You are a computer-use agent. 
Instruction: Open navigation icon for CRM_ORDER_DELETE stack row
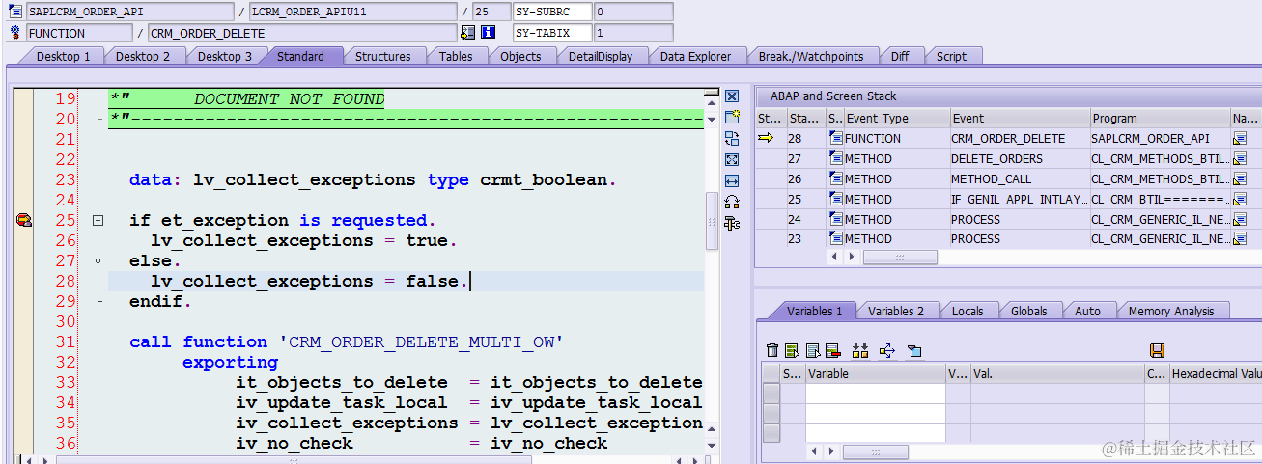[x=1240, y=138]
